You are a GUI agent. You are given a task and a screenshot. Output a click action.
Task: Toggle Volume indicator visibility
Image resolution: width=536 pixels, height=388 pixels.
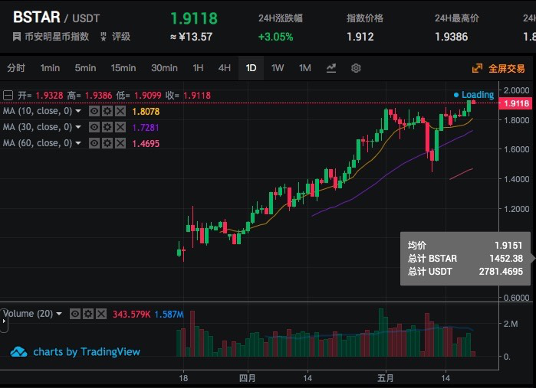pyautogui.click(x=75, y=314)
